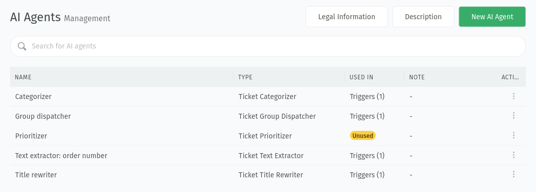Image resolution: width=536 pixels, height=192 pixels.
Task: Click the NOTE column header
Action: click(x=417, y=77)
